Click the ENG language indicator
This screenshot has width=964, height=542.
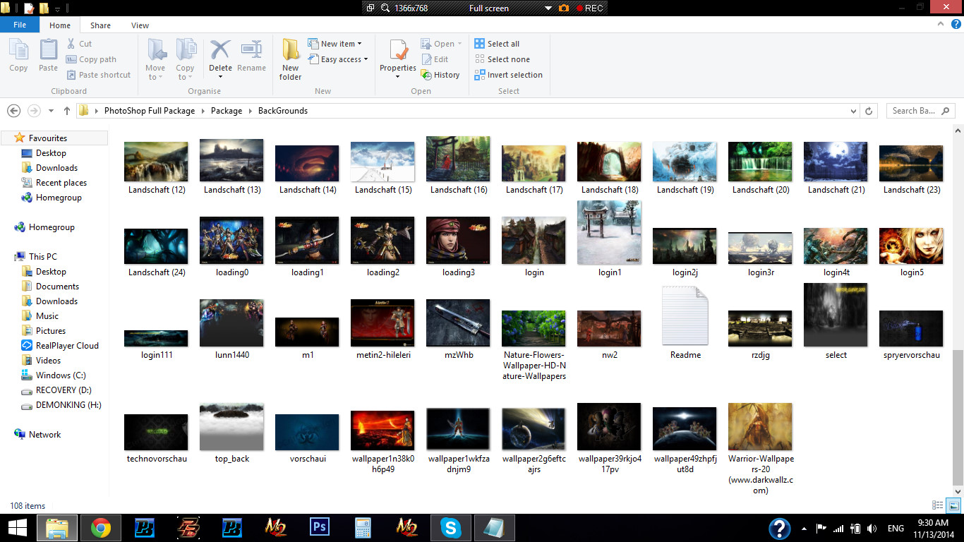point(896,528)
